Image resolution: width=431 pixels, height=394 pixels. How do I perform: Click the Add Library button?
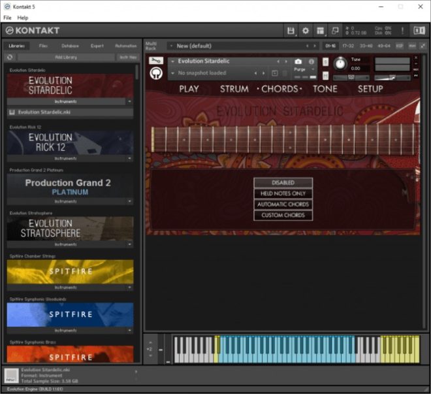click(x=66, y=57)
